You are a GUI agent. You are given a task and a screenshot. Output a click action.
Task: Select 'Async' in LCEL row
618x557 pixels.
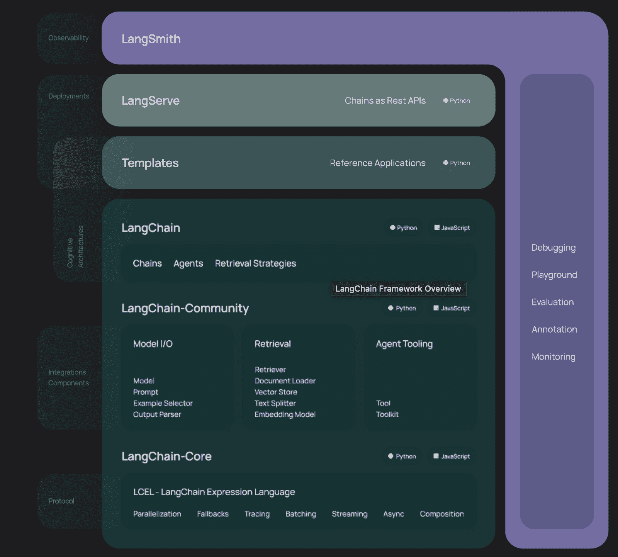[394, 514]
